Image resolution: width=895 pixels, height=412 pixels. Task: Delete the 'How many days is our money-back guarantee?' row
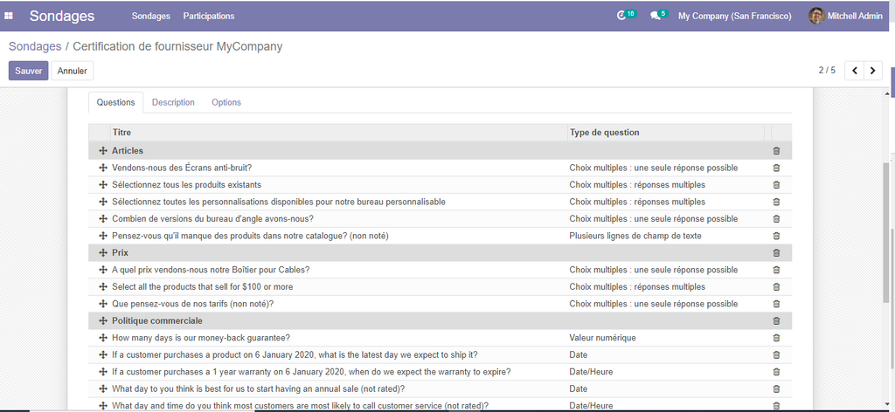(x=776, y=338)
